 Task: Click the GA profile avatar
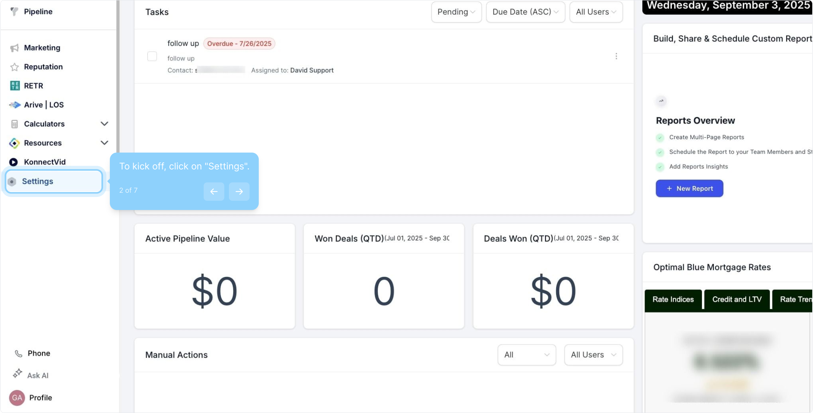coord(17,398)
